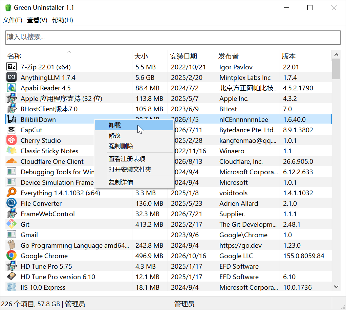Click the scrollbar up arrow
Image resolution: width=346 pixels, height=310 pixels.
coord(336,55)
